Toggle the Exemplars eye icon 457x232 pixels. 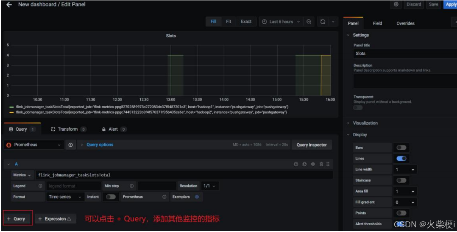point(197,197)
